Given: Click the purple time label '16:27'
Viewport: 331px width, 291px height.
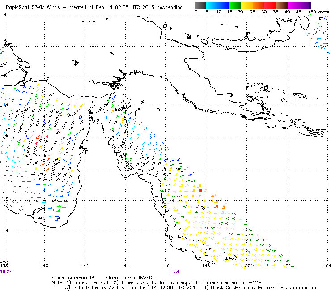Looking at the screenshot, I should point(6,272).
